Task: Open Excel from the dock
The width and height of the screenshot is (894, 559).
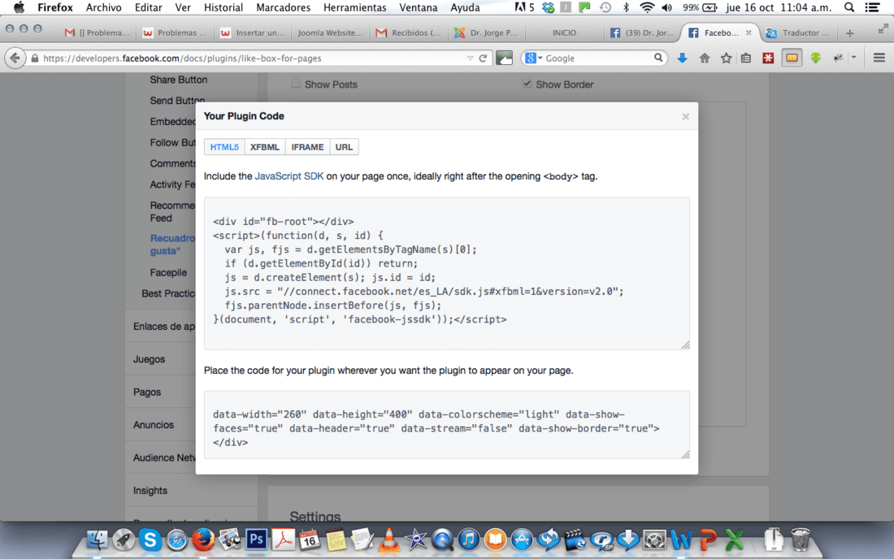Action: coord(735,539)
